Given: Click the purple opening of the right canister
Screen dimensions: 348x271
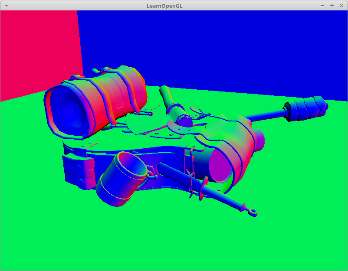Looking at the screenshot, I should click(x=222, y=166).
